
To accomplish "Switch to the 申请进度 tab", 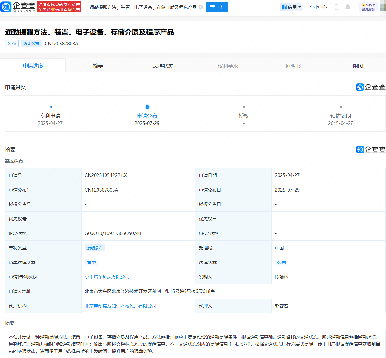I will pos(33,66).
